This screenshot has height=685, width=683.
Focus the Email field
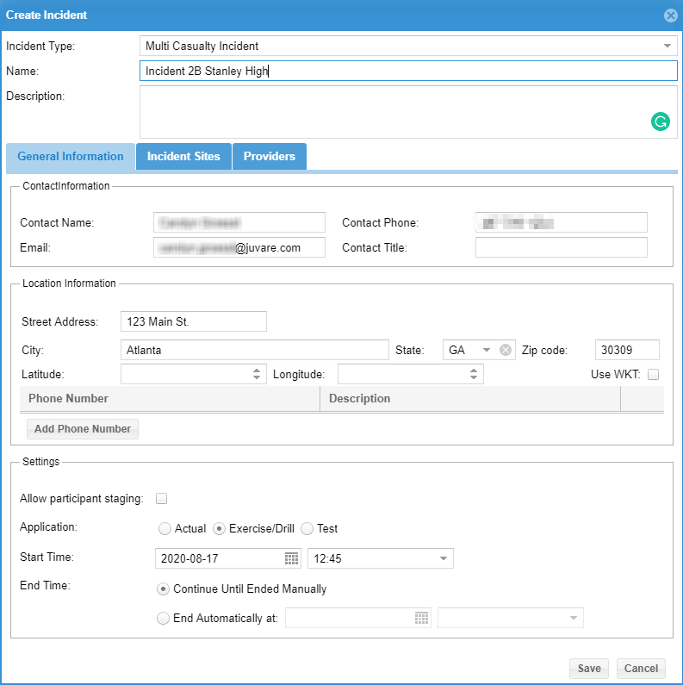point(239,247)
